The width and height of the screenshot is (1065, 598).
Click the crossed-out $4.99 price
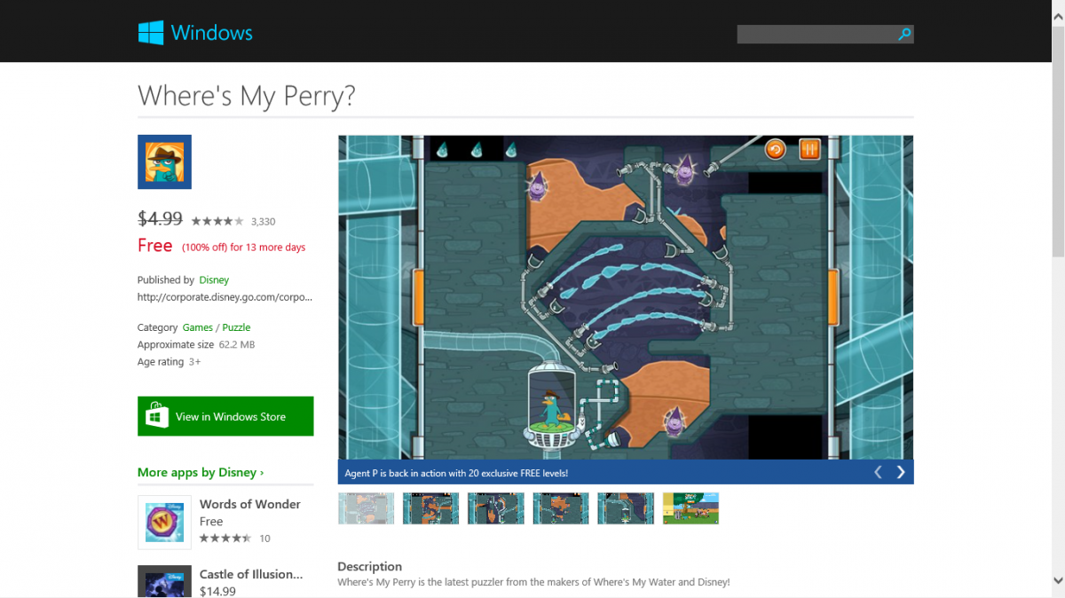pyautogui.click(x=161, y=217)
